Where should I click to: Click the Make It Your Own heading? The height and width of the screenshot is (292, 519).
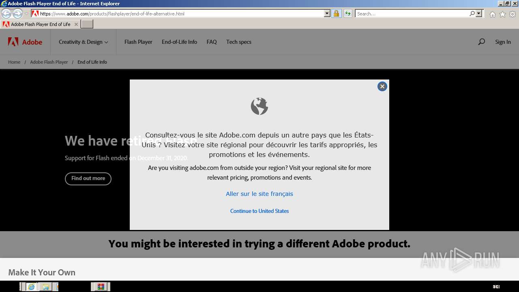coord(42,273)
